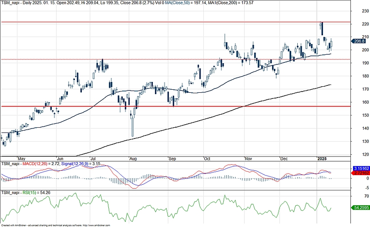The image size is (370, 227).
Task: Click the 190 price axis label
Action: click(x=366, y=63)
